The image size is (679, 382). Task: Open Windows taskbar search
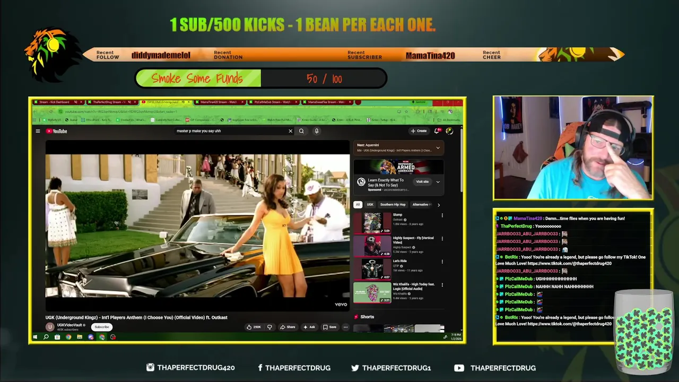(46, 337)
